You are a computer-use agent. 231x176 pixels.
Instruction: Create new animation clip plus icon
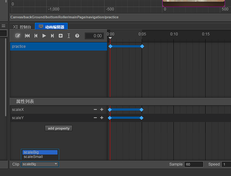point(60,36)
